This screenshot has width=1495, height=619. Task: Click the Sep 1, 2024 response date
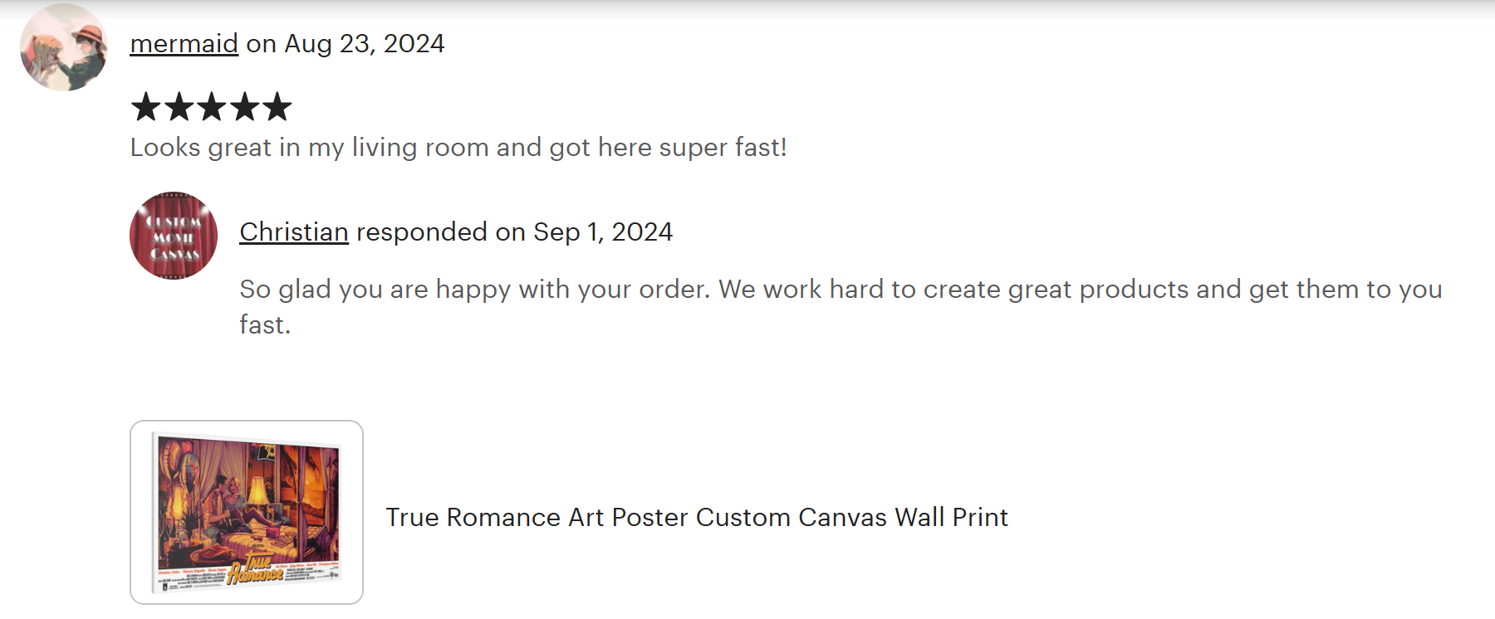603,232
